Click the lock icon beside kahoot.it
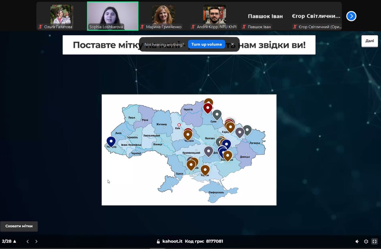Screen dimensions: 381x249 pos(158,241)
